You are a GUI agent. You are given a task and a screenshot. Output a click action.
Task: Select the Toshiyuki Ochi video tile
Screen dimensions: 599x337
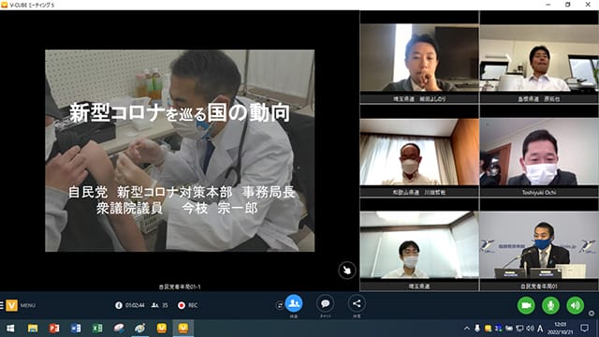click(539, 152)
